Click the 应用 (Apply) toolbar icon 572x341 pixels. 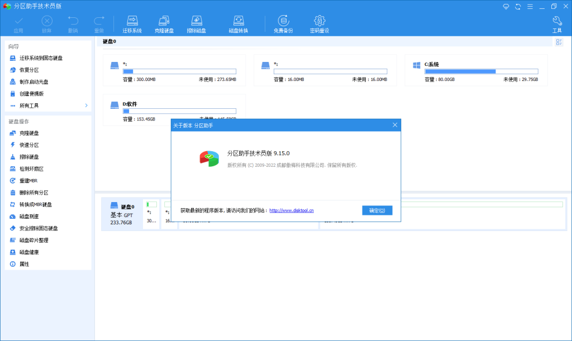point(18,23)
